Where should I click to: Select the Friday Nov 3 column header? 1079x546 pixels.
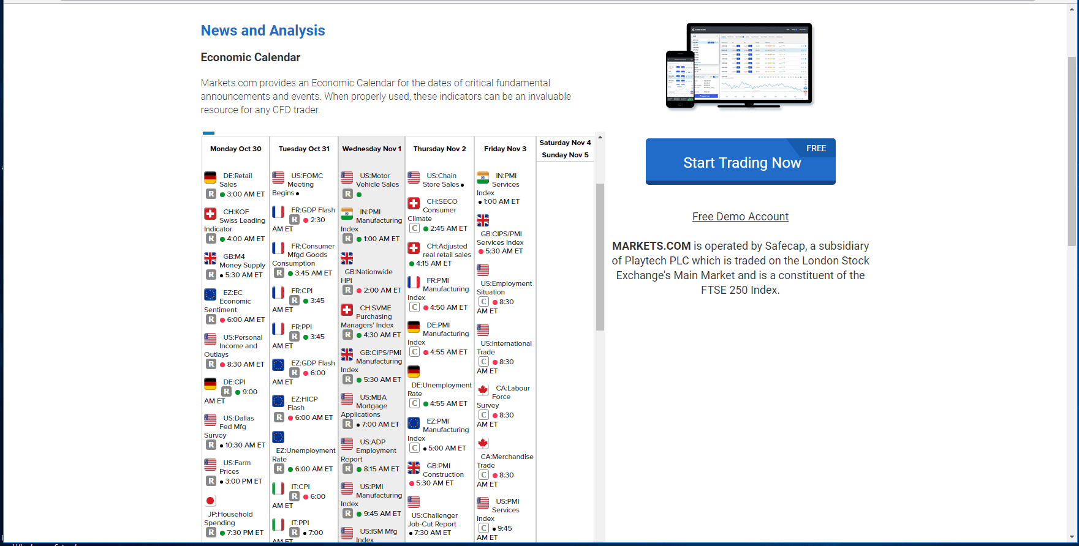click(505, 149)
